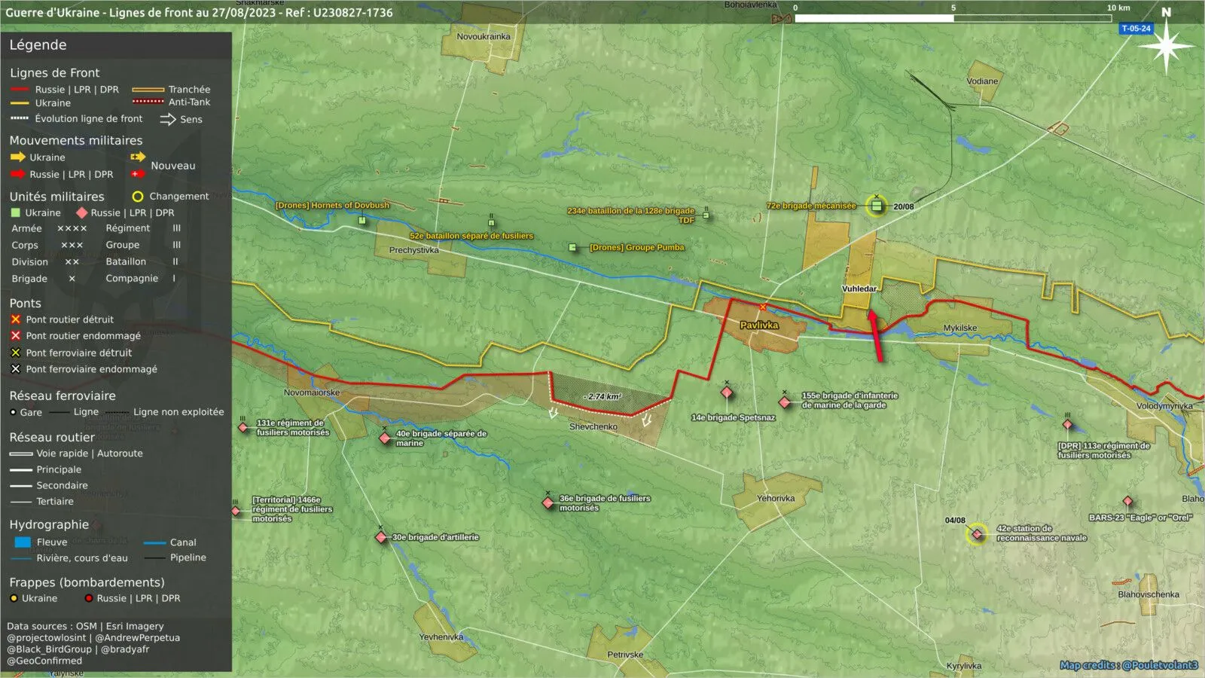
Task: Click the Shevchenko village label
Action: point(593,426)
